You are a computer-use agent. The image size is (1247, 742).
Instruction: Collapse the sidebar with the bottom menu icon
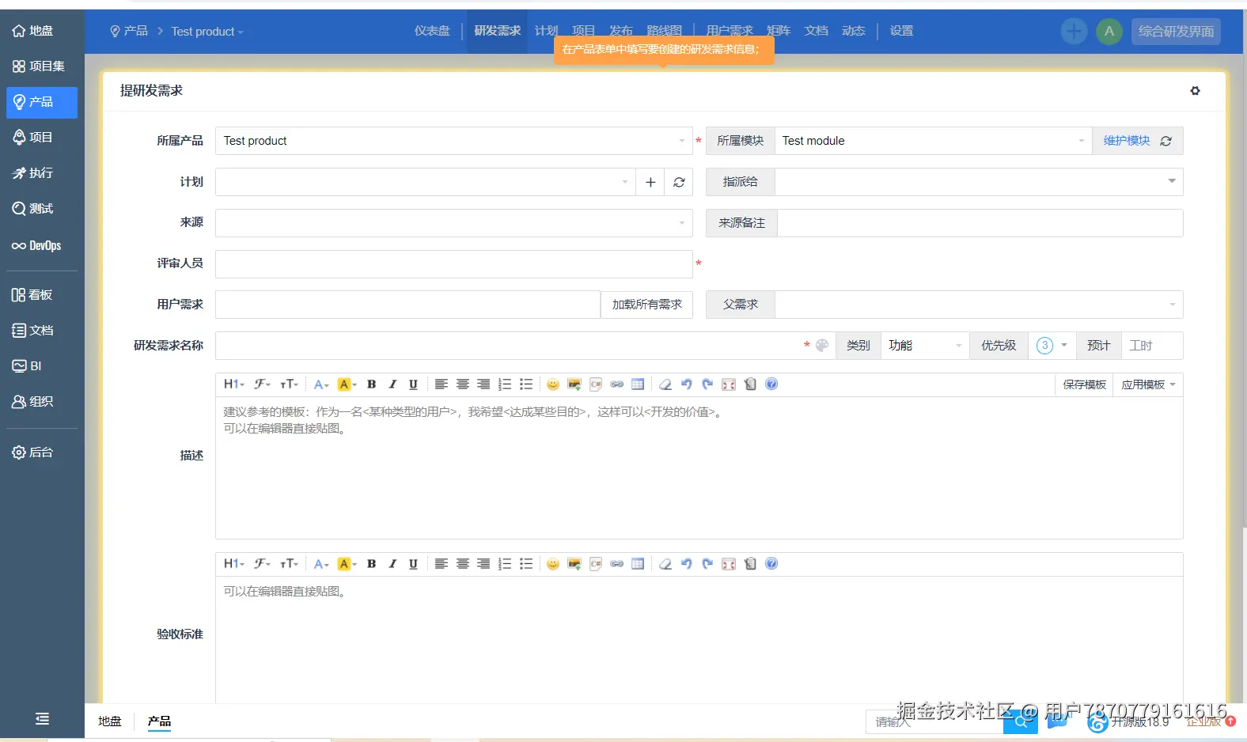[x=42, y=719]
